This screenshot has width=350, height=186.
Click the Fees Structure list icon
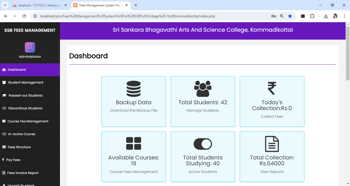click(5, 147)
